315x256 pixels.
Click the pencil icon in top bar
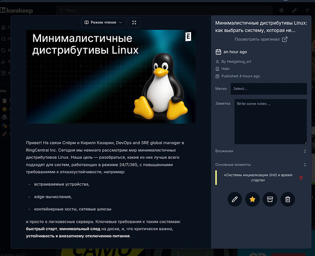coord(295,10)
